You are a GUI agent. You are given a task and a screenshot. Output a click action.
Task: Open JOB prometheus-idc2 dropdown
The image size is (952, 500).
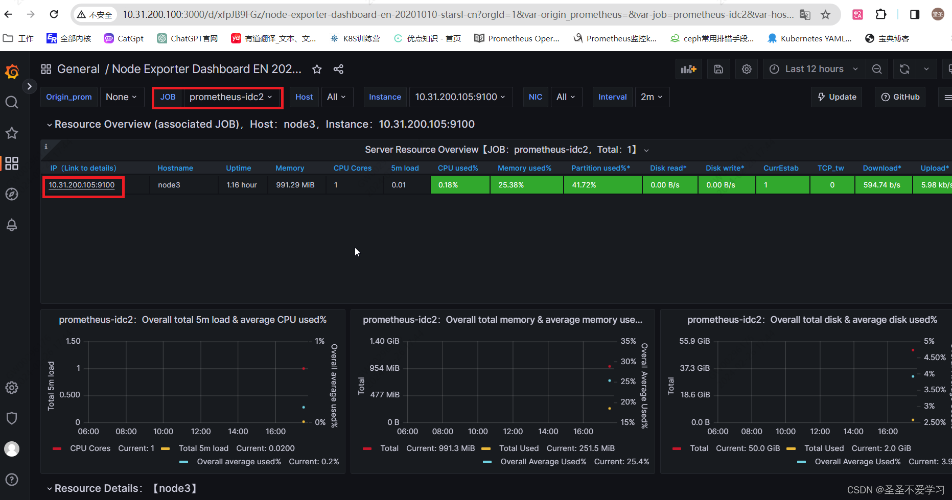230,97
